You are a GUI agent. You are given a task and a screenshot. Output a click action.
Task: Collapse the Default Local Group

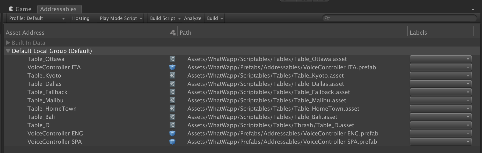8,51
